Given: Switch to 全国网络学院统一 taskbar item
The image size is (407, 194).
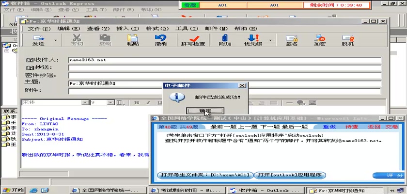Looking at the screenshot, I should click(x=108, y=190).
